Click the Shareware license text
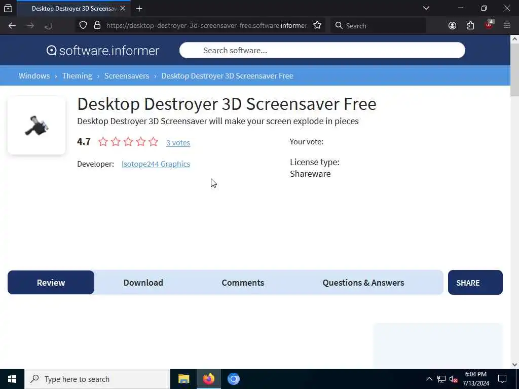The image size is (519, 389). point(310,174)
